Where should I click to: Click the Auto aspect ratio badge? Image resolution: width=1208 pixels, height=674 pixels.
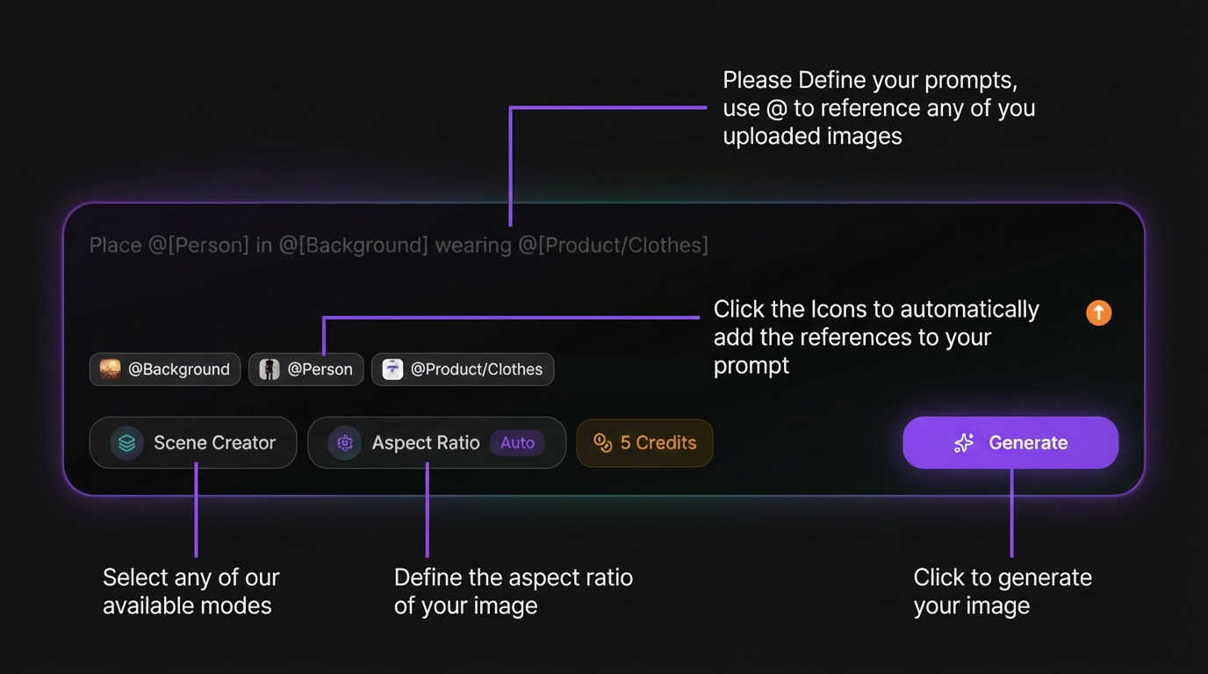[517, 443]
